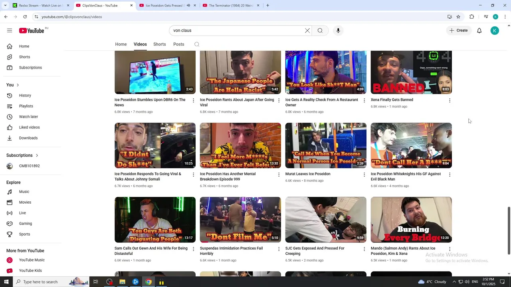This screenshot has width=511, height=287.
Task: Switch to the Shorts channel tab
Action: click(160, 44)
